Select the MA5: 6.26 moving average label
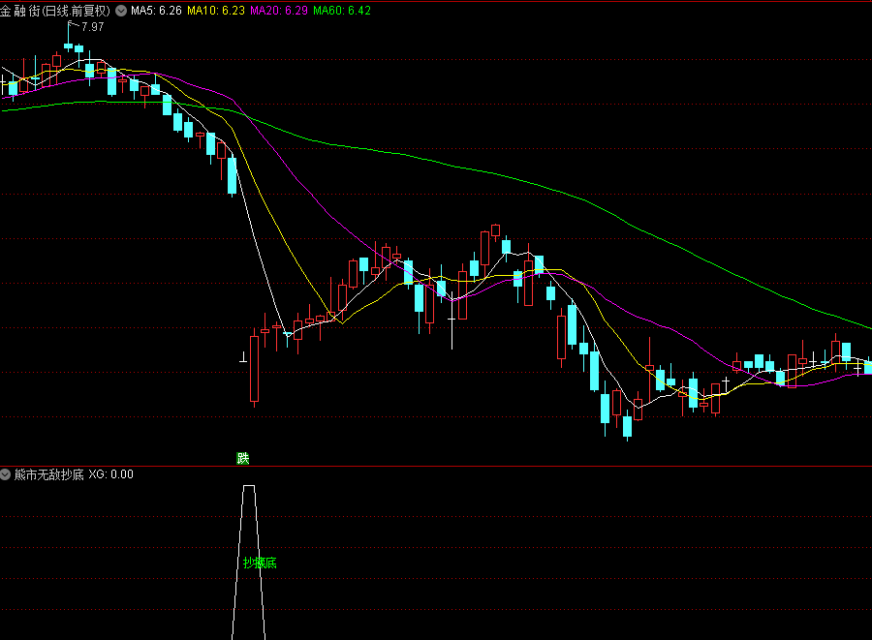Screen dimensions: 872x640 click(x=156, y=11)
